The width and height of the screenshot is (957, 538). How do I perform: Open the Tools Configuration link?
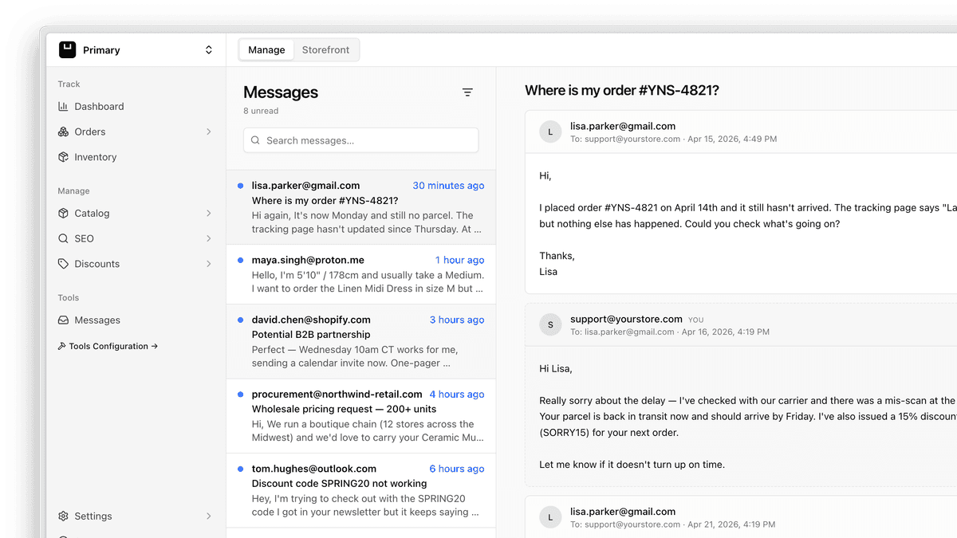(x=108, y=347)
